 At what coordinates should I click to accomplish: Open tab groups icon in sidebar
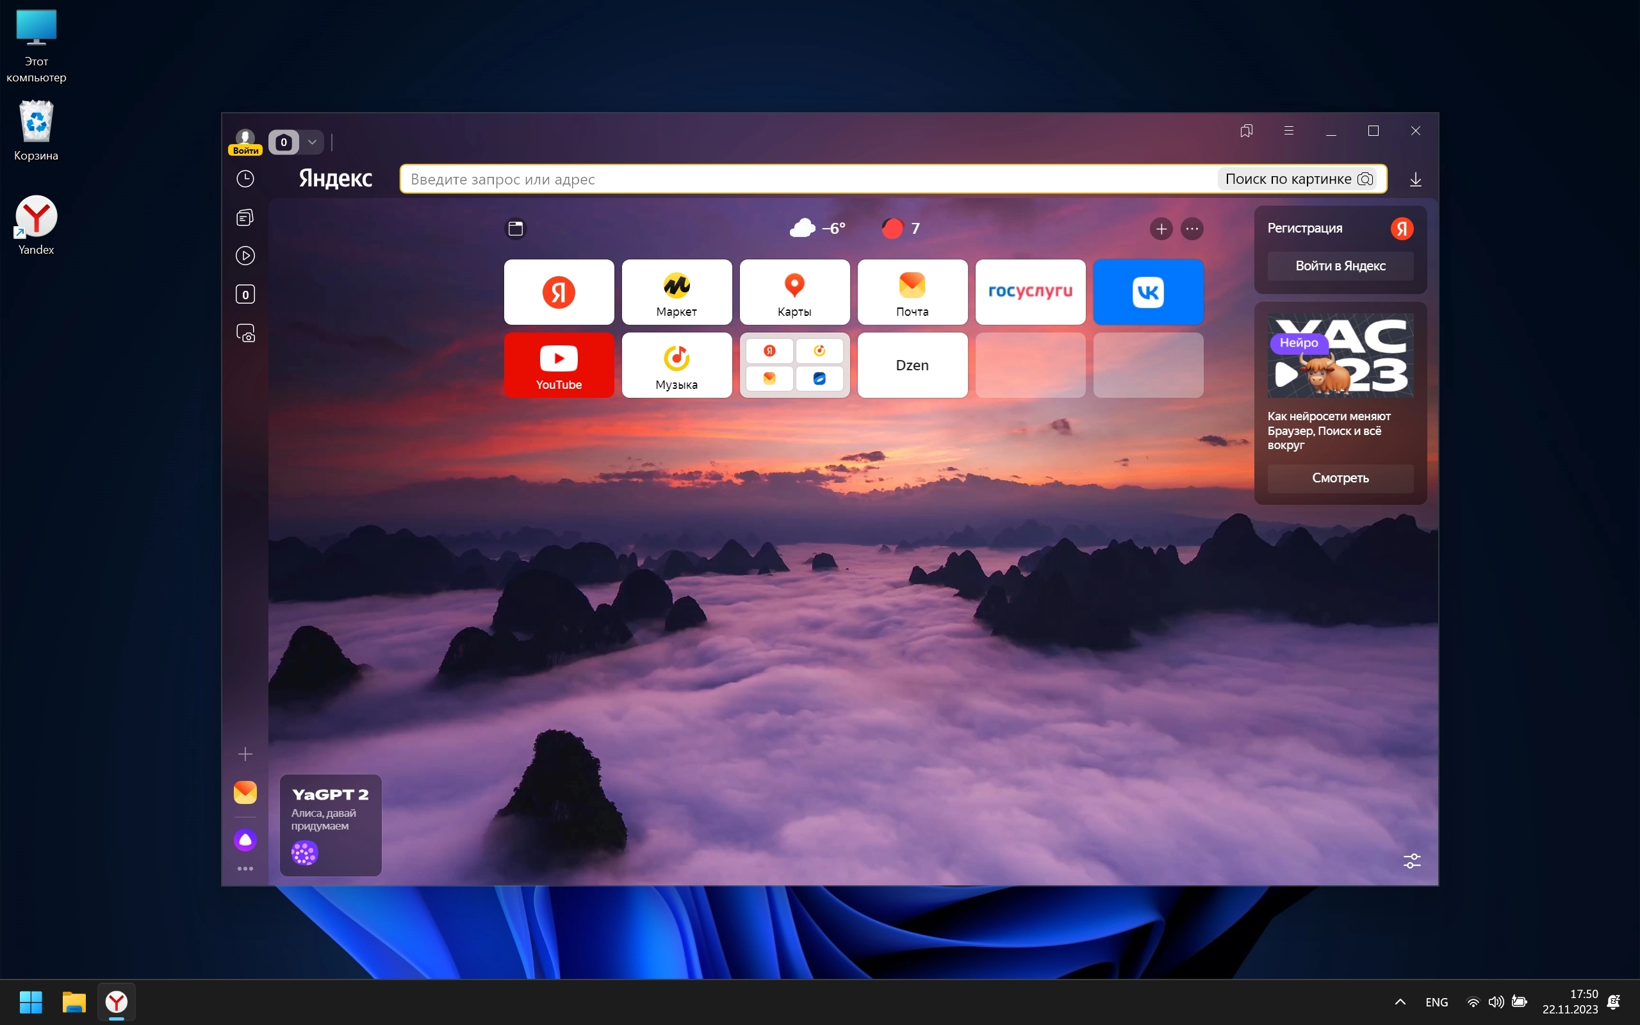click(245, 217)
